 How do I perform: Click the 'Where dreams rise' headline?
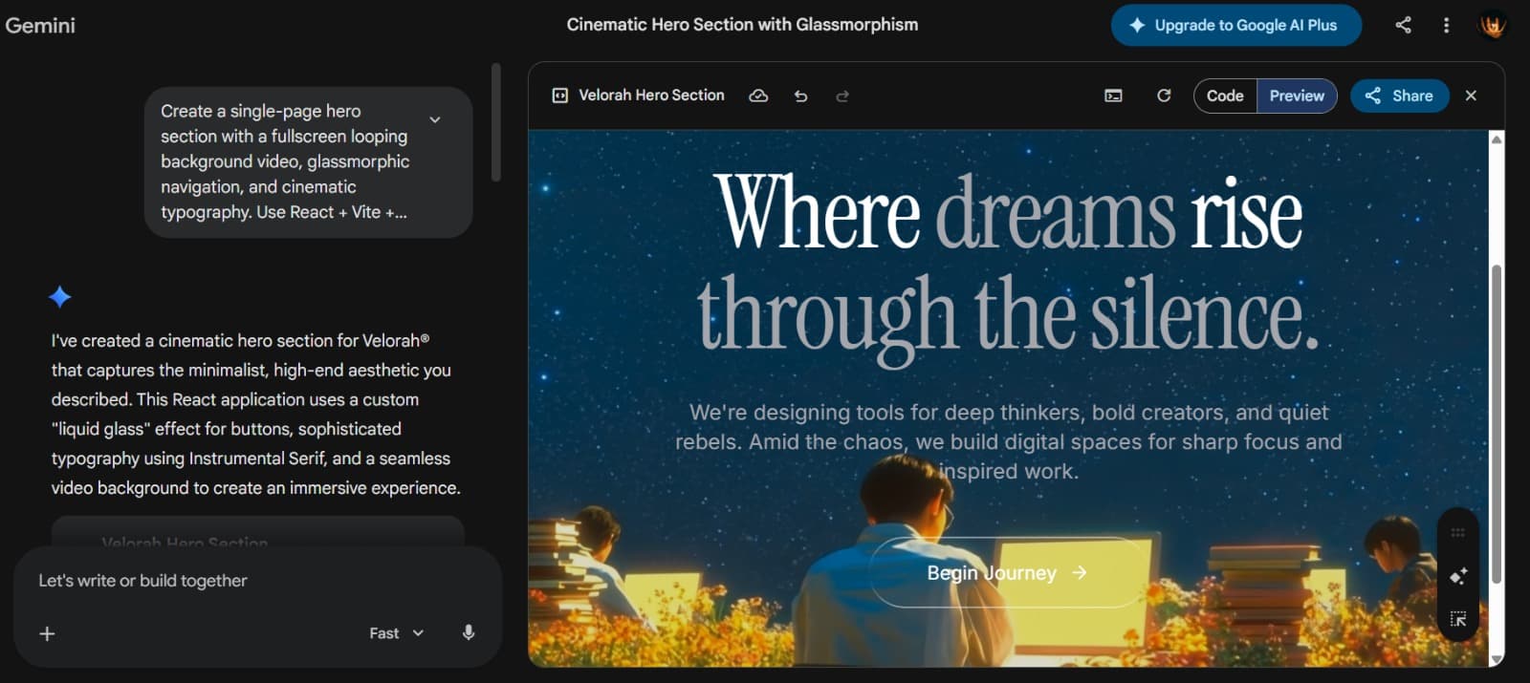tap(1008, 212)
